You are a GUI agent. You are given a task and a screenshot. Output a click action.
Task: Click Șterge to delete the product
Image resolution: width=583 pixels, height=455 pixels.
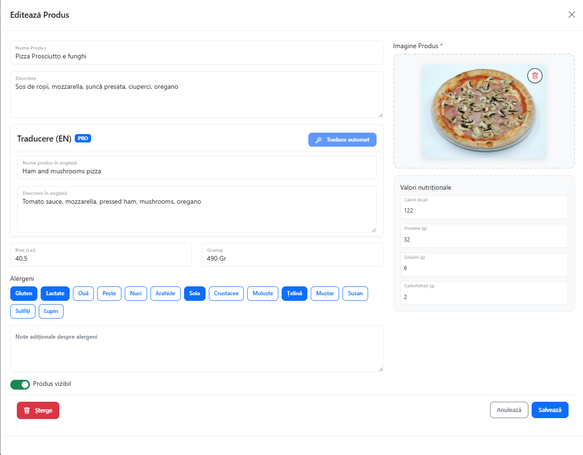pyautogui.click(x=38, y=410)
